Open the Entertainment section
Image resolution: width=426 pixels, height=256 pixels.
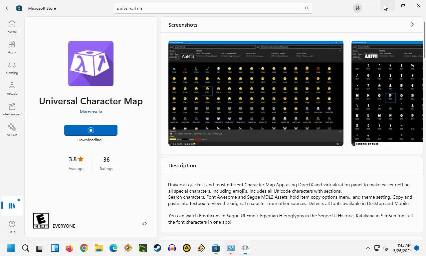pos(12,109)
